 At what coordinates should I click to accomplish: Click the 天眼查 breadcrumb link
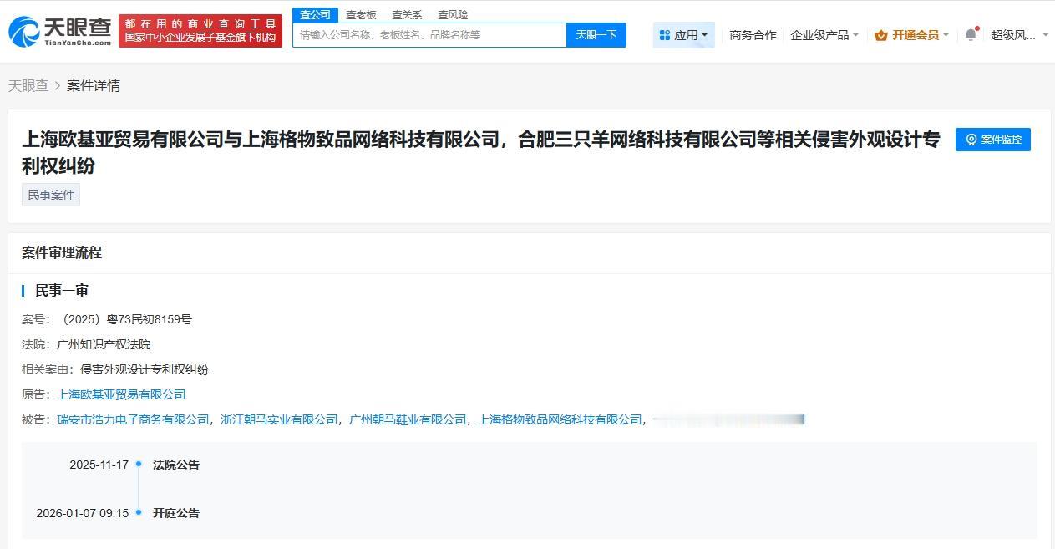pos(28,85)
